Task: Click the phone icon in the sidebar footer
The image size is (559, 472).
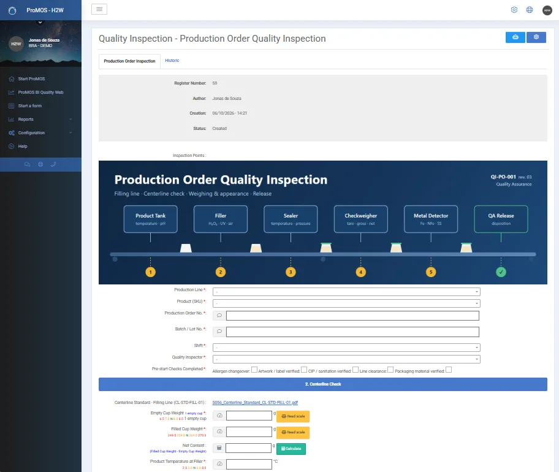Action: (x=53, y=164)
